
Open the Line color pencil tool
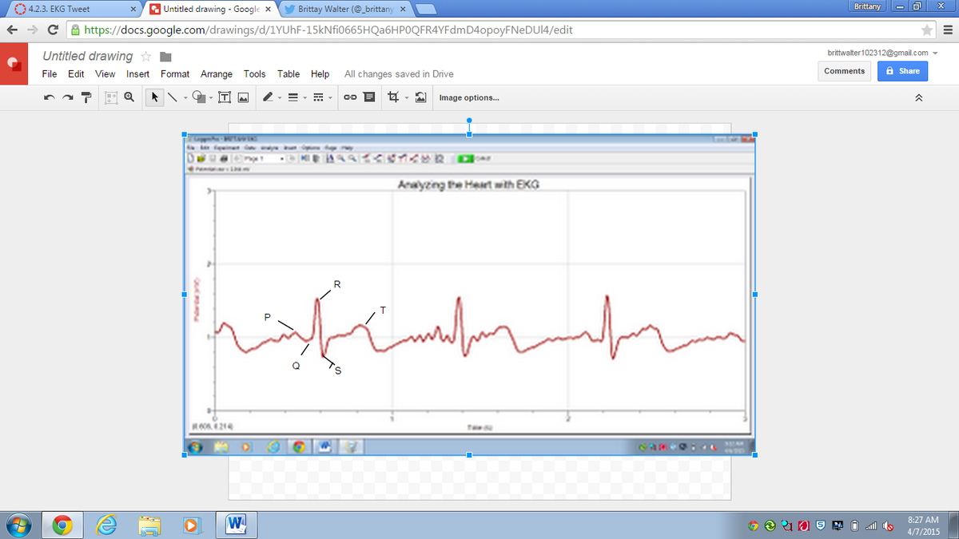pyautogui.click(x=269, y=97)
